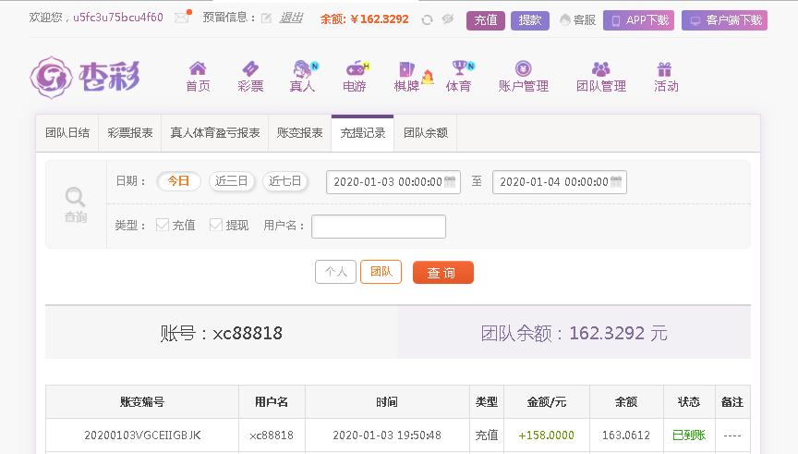The height and width of the screenshot is (454, 798).
Task: Open 电游 video games section
Action: pos(356,77)
